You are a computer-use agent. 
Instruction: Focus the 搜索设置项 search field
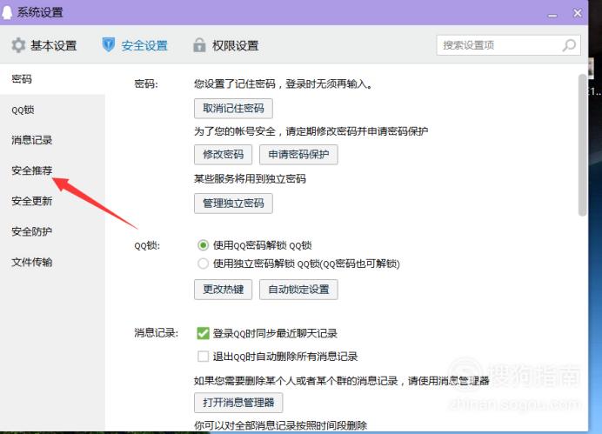(x=508, y=45)
